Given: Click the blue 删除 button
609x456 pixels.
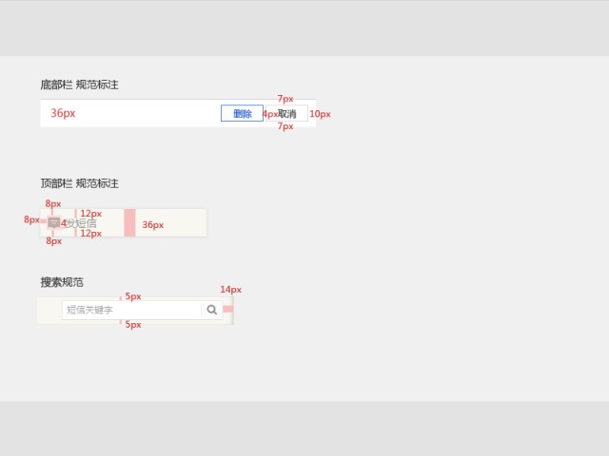Looking at the screenshot, I should 242,113.
